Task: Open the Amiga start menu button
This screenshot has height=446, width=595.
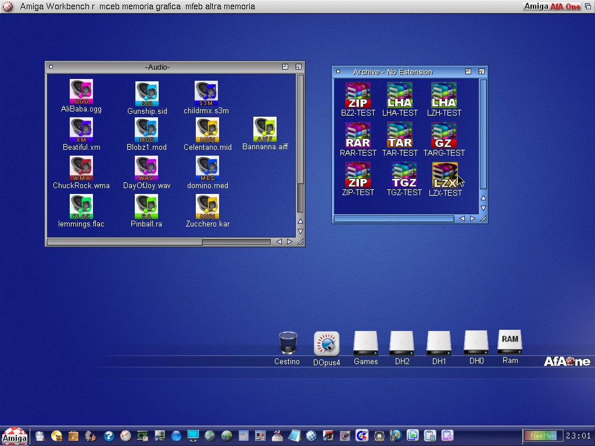Action: 14,436
